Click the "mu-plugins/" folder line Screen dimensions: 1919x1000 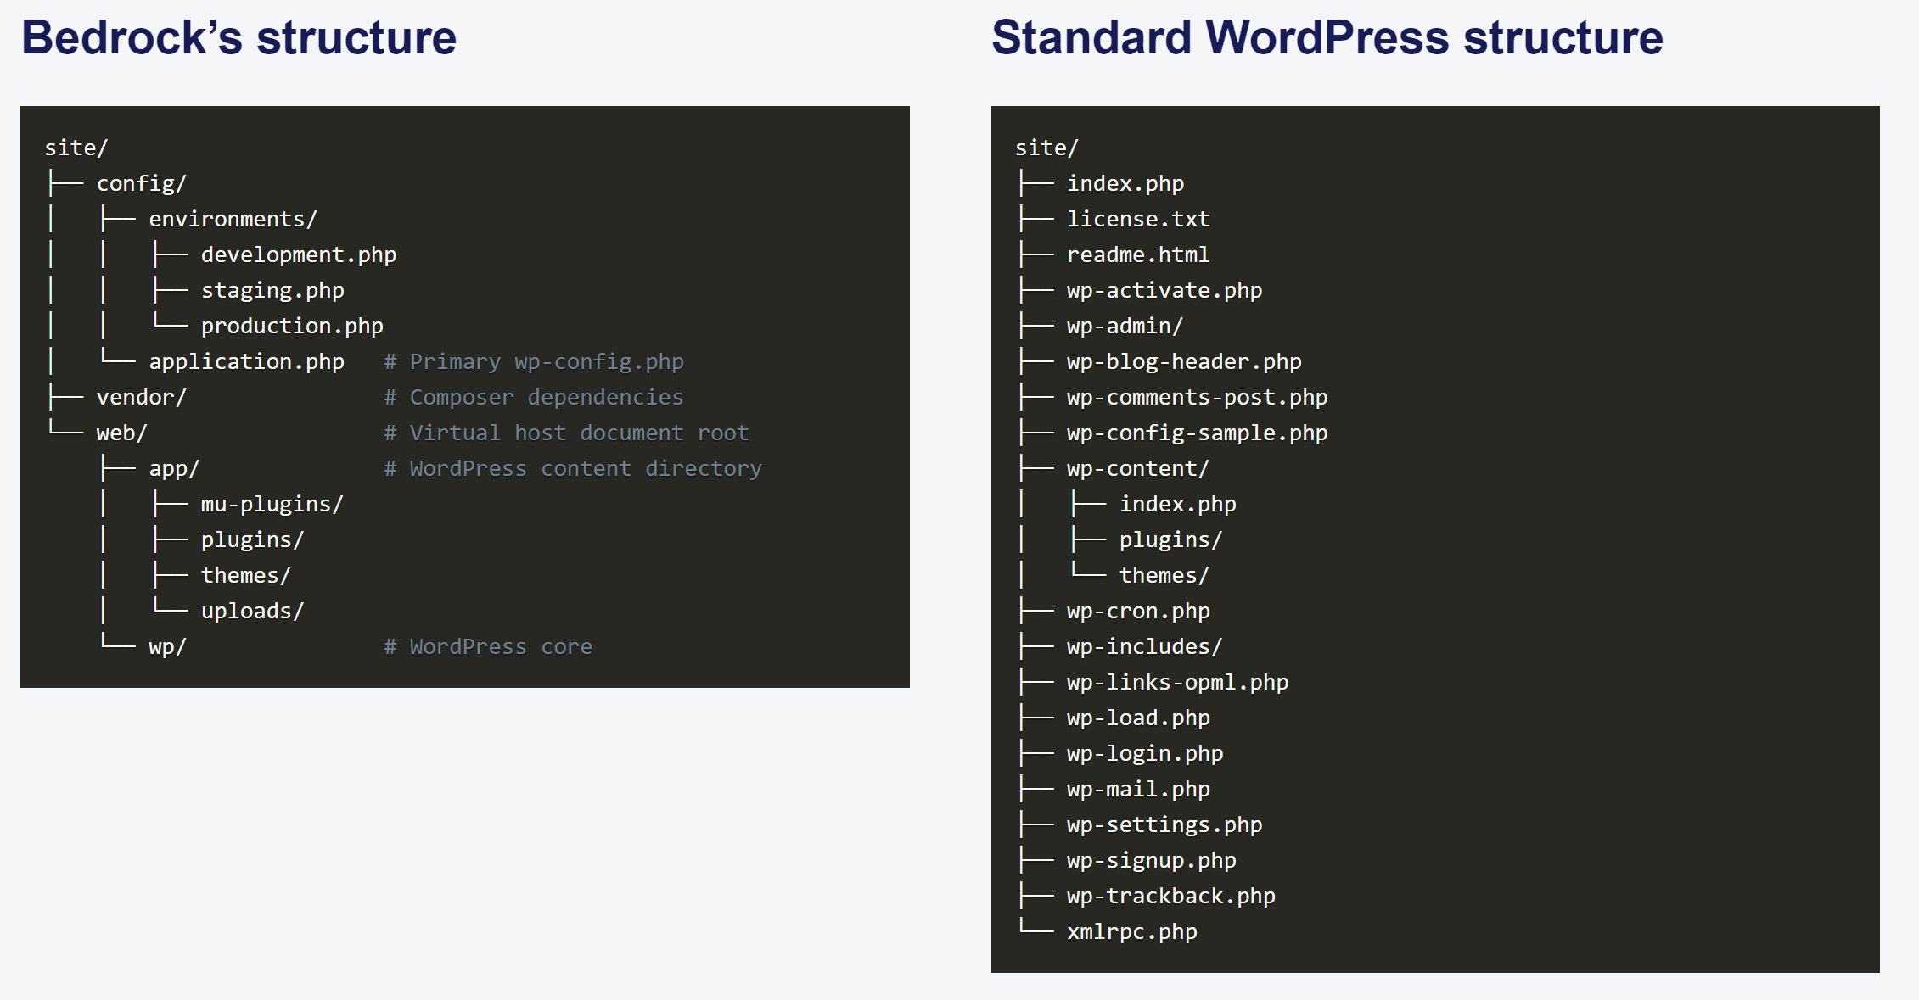point(272,504)
